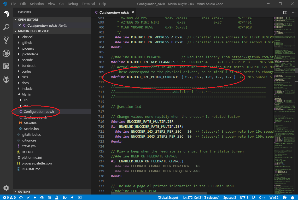Click the split editor icon

coord(285,12)
